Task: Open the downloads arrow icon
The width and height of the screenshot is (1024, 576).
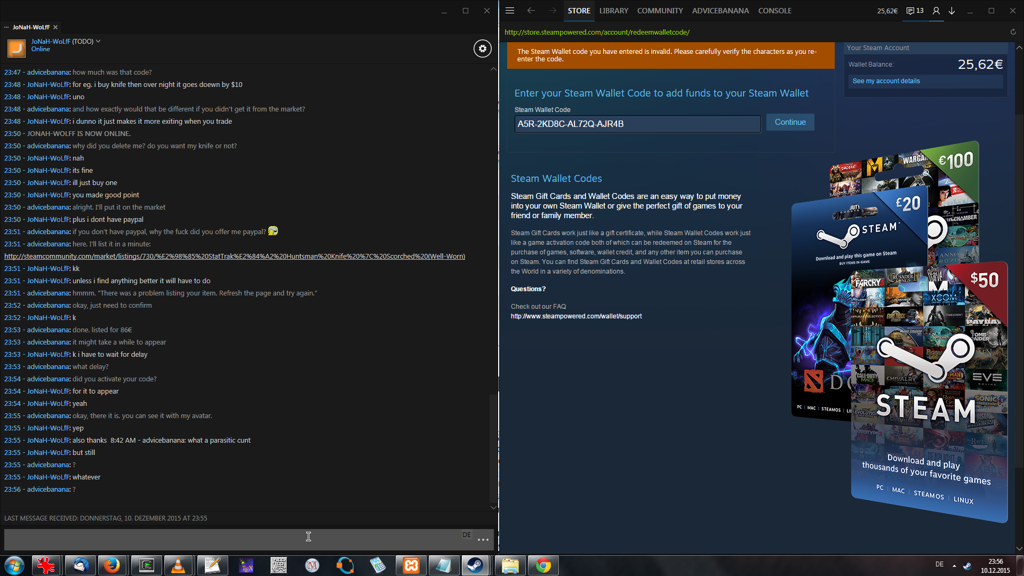Action: (951, 11)
